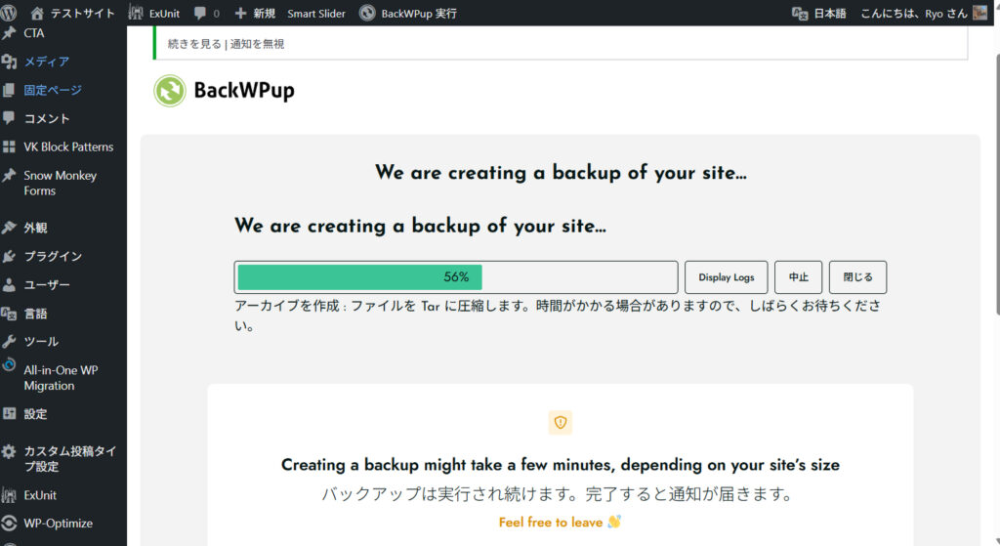Viewport: 1000px width, 546px height.
Task: Select ユーザー in the sidebar menu
Action: [x=47, y=285]
